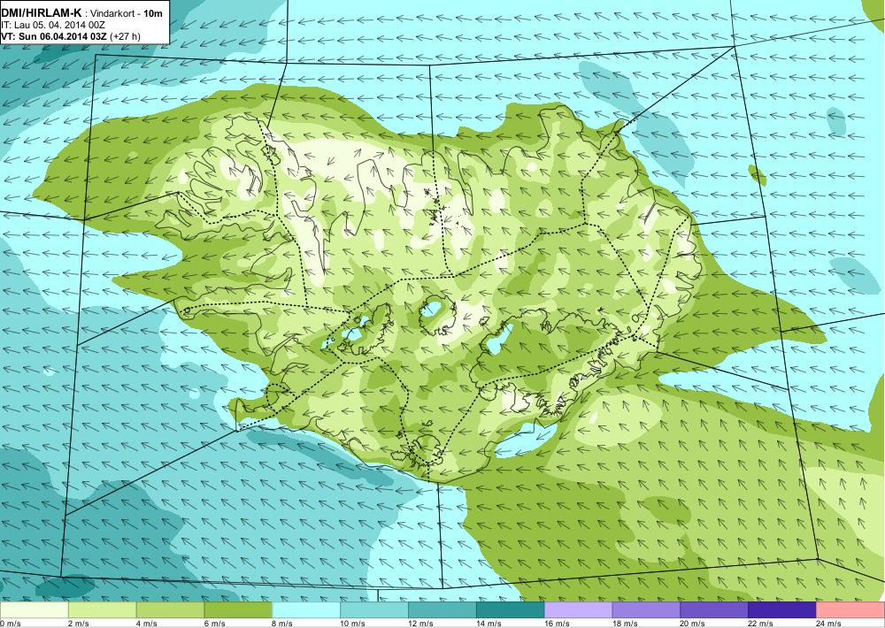Screen dimensions: 885x628
Task: Click the "(+27 h)" forecast offset text
Action: (126, 36)
